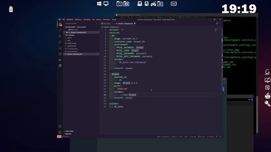Viewport: 271px width, 152px height.
Task: Change the Compose language mode
Action: tap(193, 137)
